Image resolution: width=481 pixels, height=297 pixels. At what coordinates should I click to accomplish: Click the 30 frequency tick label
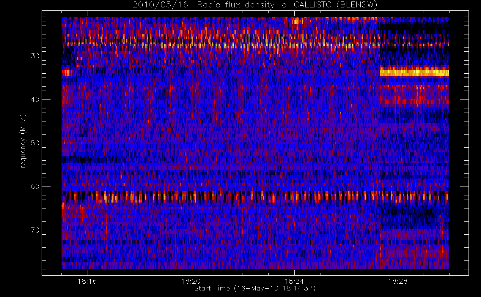tap(35, 56)
